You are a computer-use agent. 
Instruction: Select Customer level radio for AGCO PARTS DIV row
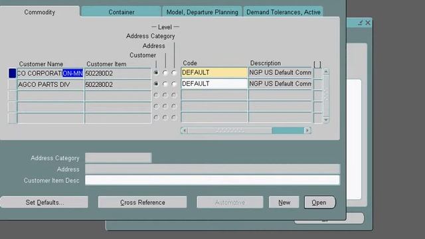tap(156, 84)
